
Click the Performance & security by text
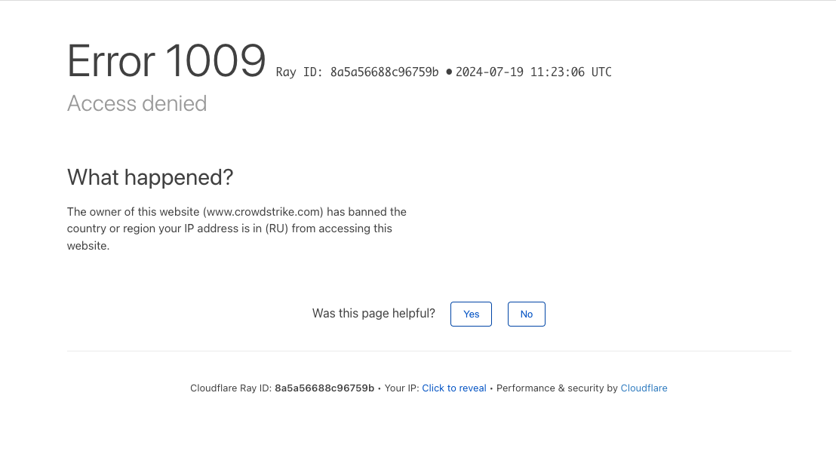557,388
